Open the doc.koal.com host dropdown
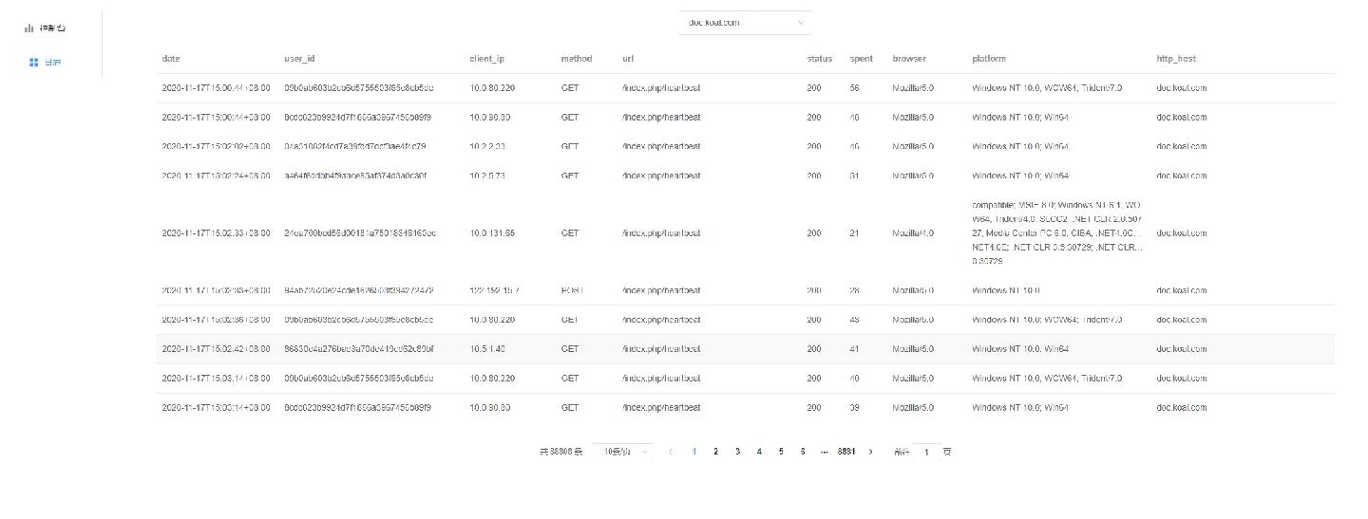 point(745,23)
